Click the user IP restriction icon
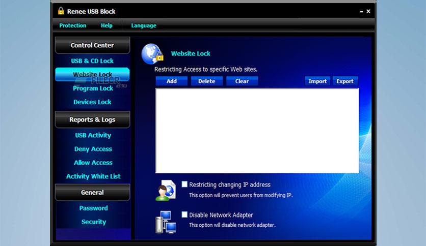Screen dimensions: 426x246 166,191
